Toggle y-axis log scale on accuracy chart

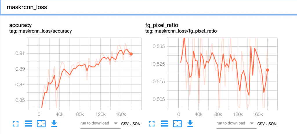[x=28, y=124]
